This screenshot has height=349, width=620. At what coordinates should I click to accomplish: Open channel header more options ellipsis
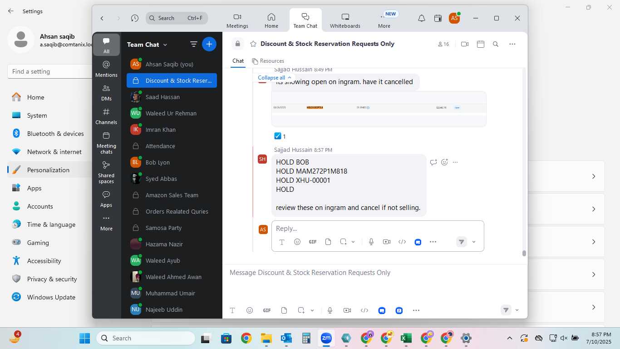[512, 44]
